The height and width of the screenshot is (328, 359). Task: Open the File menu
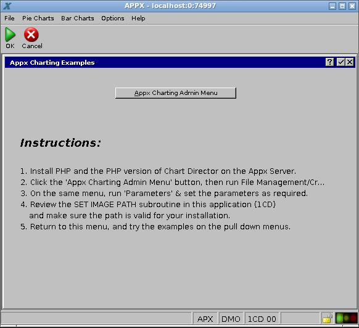tap(9, 18)
